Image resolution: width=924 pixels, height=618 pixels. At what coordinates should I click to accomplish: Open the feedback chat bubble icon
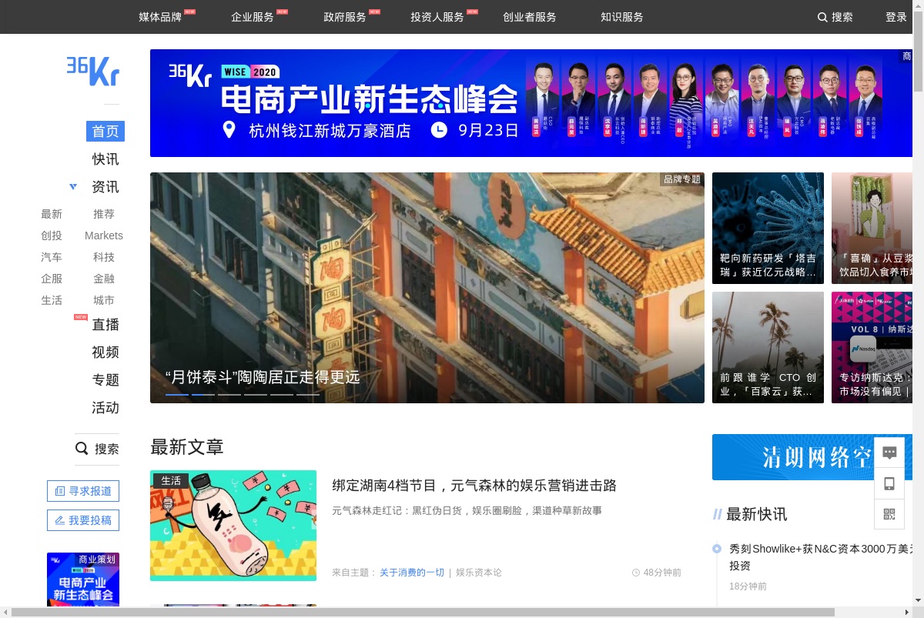[x=889, y=453]
